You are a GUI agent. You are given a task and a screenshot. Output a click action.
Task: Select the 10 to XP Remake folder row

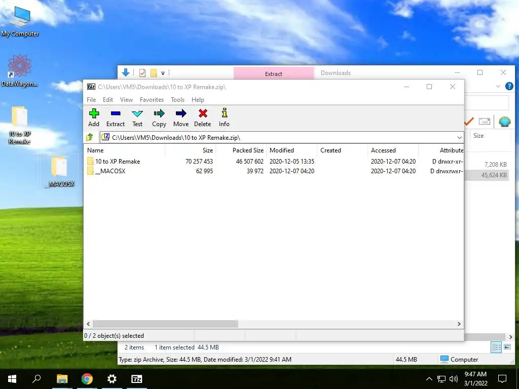pyautogui.click(x=274, y=162)
